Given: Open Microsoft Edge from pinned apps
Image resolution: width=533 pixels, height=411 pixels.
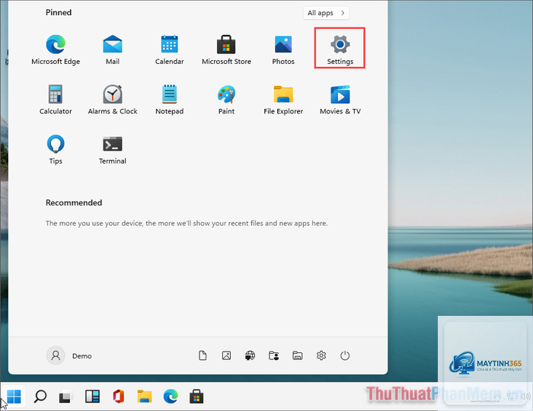Looking at the screenshot, I should coord(56,49).
